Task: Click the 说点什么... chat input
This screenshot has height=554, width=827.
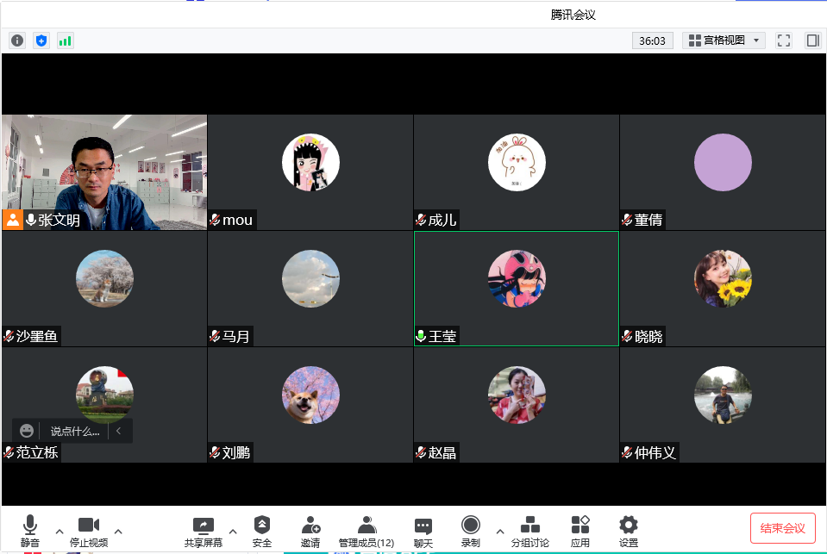Action: [74, 431]
